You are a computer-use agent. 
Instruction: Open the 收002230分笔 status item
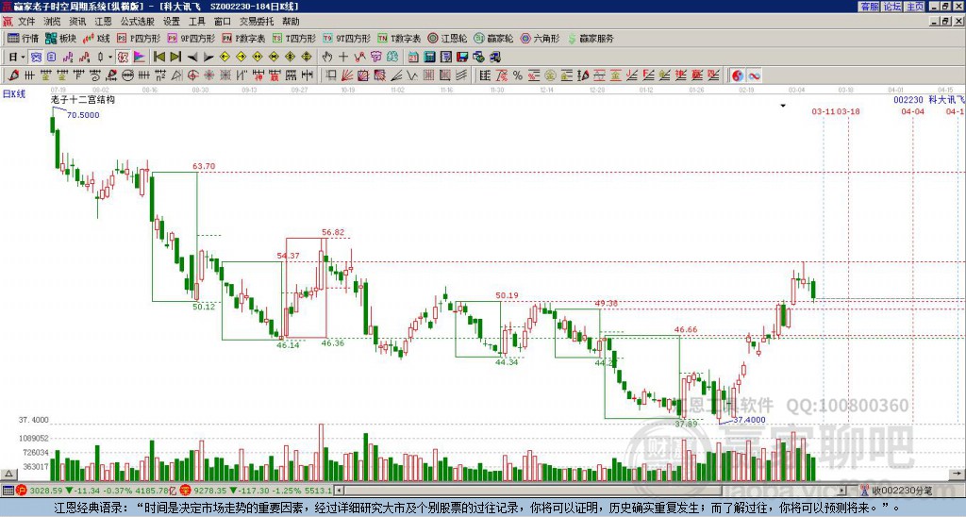[x=896, y=491]
